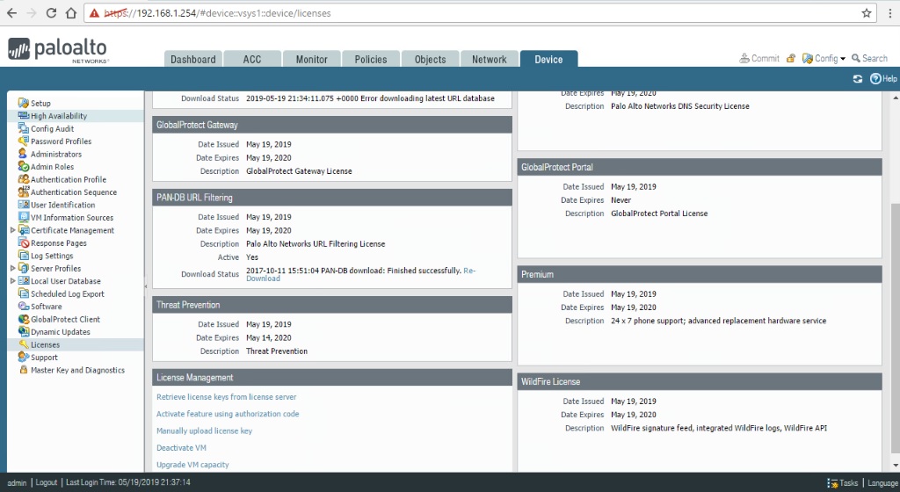The image size is (900, 492).
Task: Expand Server Profiles tree node
Action: (x=12, y=268)
